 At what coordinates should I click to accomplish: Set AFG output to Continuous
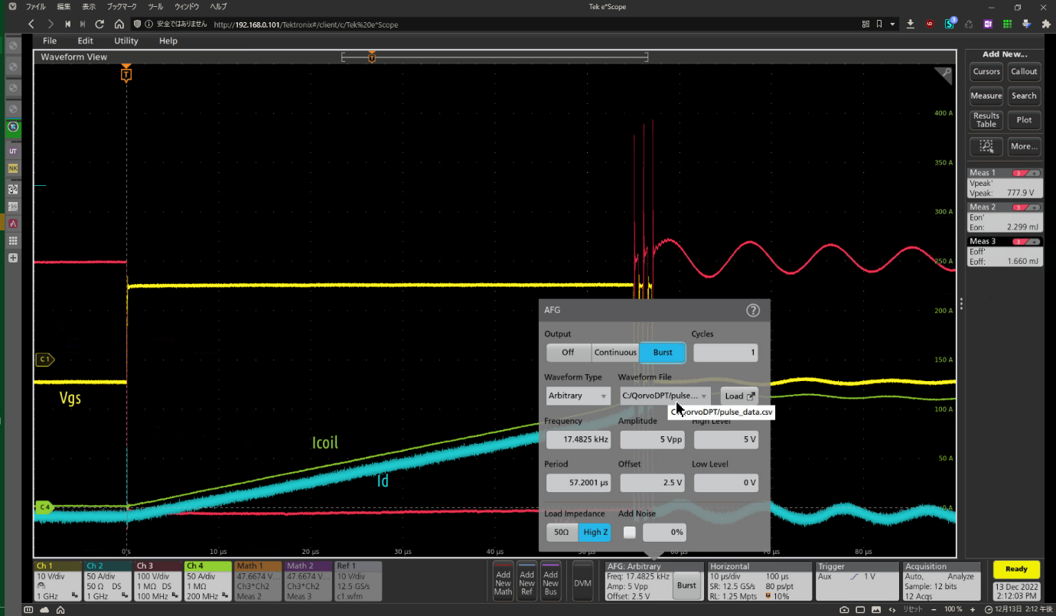[x=615, y=353]
